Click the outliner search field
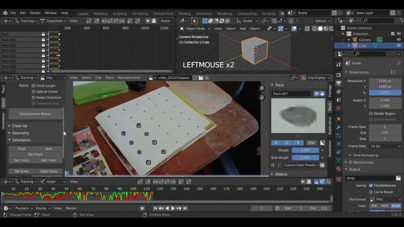This screenshot has width=404, height=227. pyautogui.click(x=378, y=21)
